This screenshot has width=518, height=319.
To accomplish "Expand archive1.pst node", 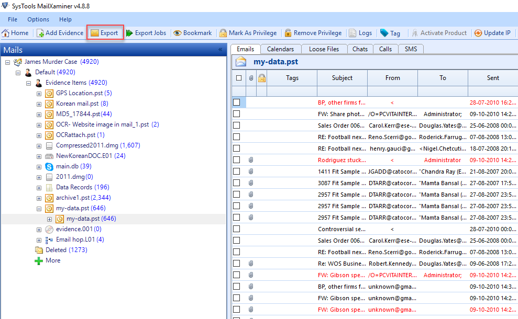I will (x=39, y=198).
